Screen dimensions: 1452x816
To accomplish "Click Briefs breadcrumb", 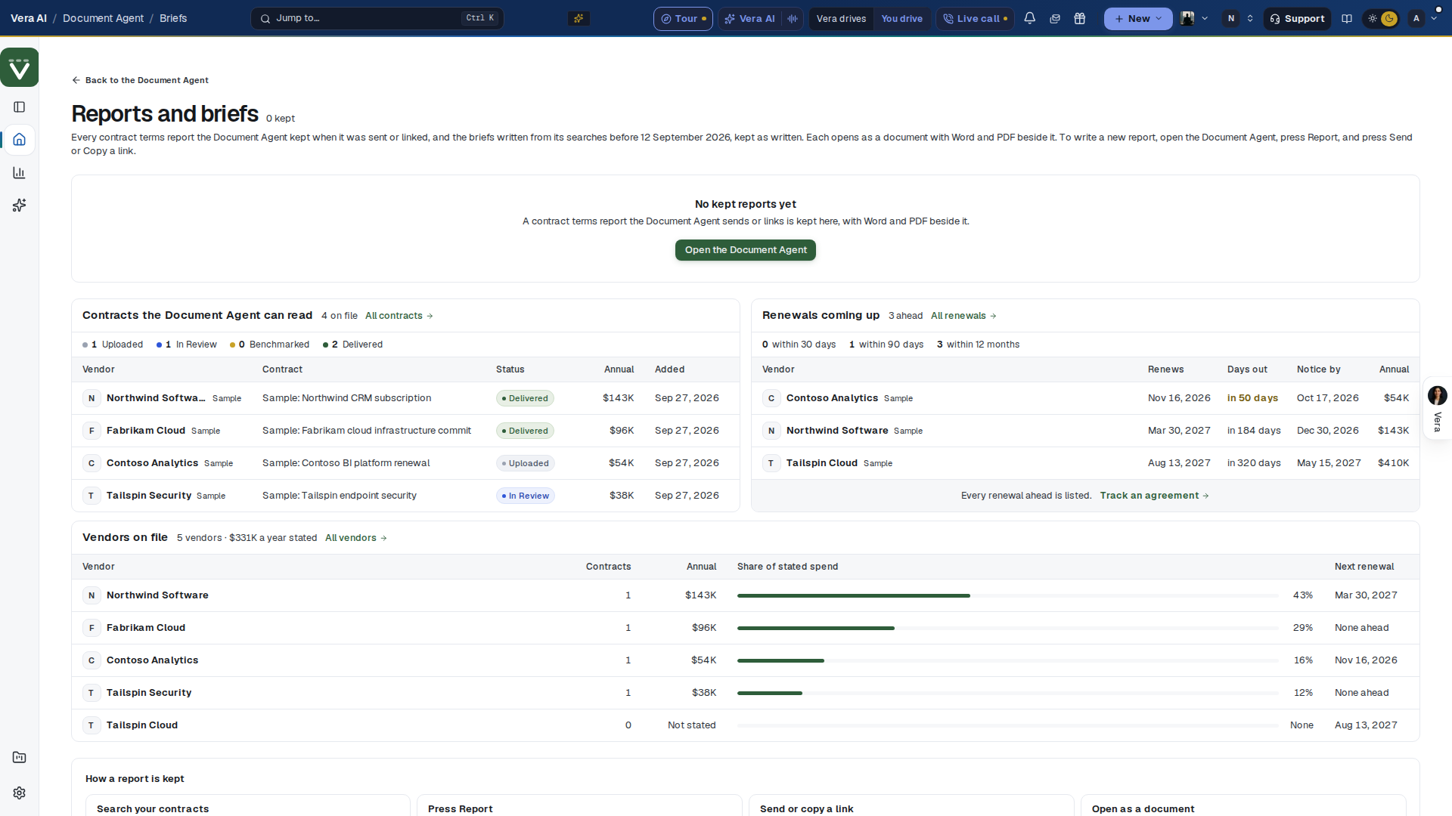I will point(173,18).
